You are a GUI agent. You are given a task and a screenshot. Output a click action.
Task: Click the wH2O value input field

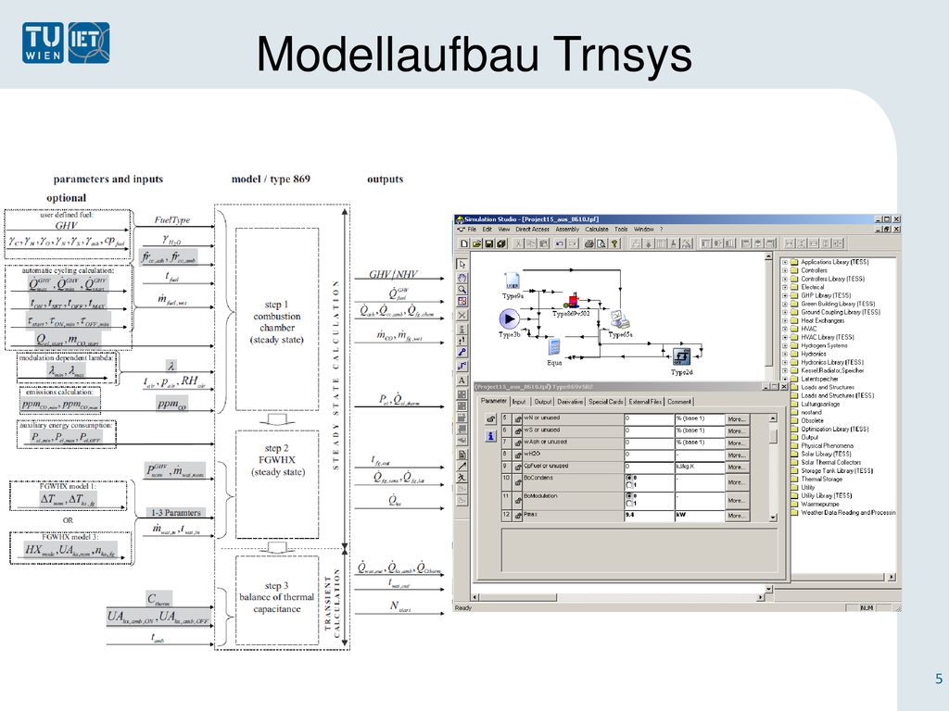pyautogui.click(x=649, y=455)
